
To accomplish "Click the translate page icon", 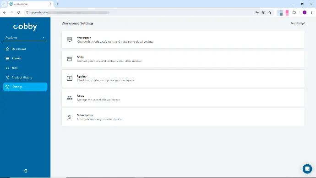I will point(263,12).
